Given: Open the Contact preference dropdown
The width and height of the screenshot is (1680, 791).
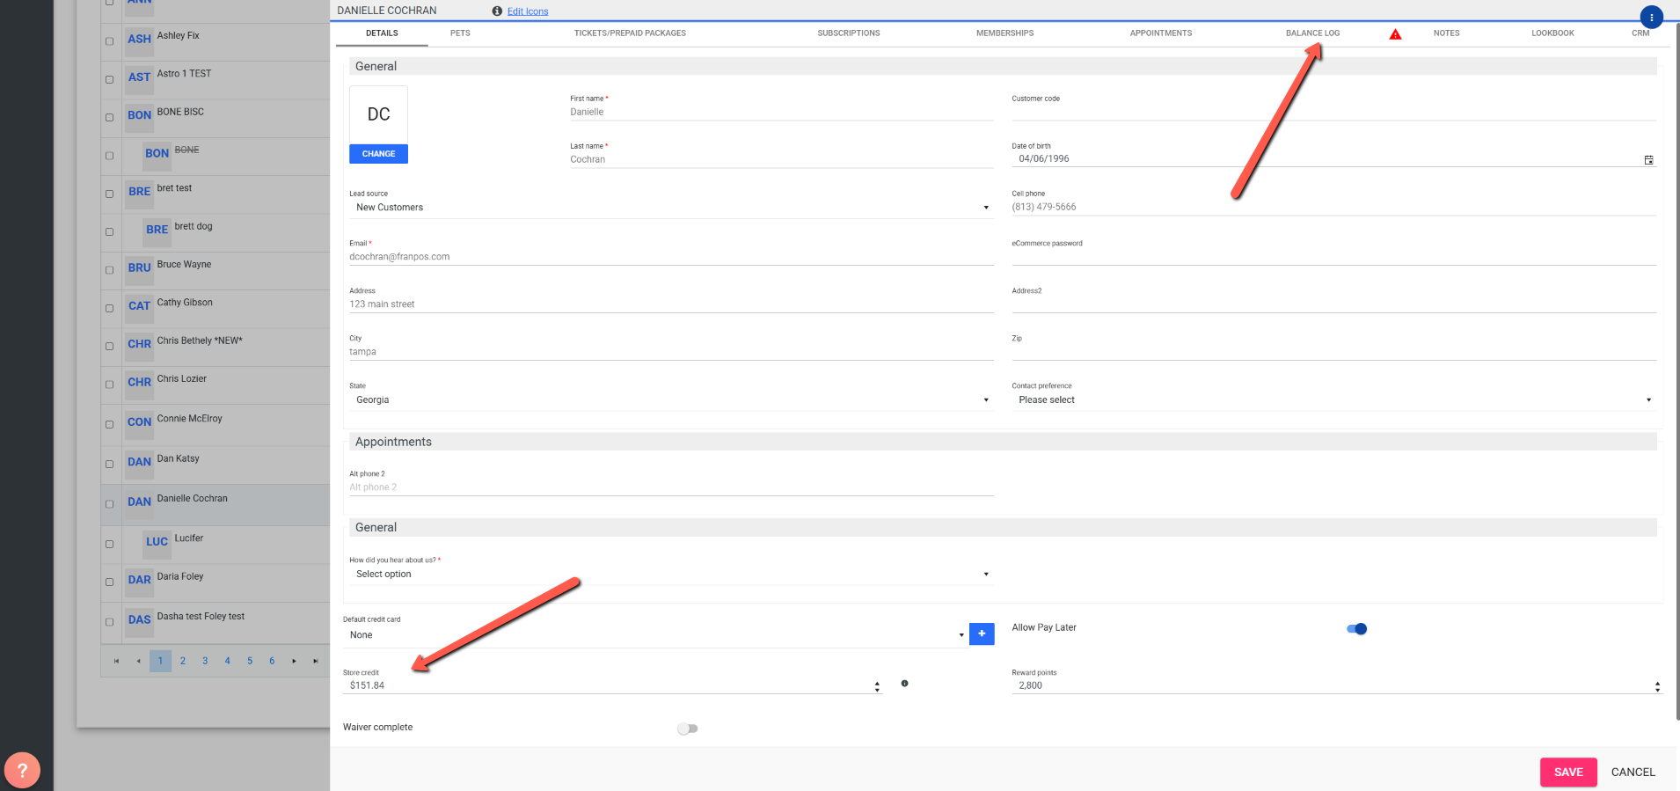Looking at the screenshot, I should 1333,400.
